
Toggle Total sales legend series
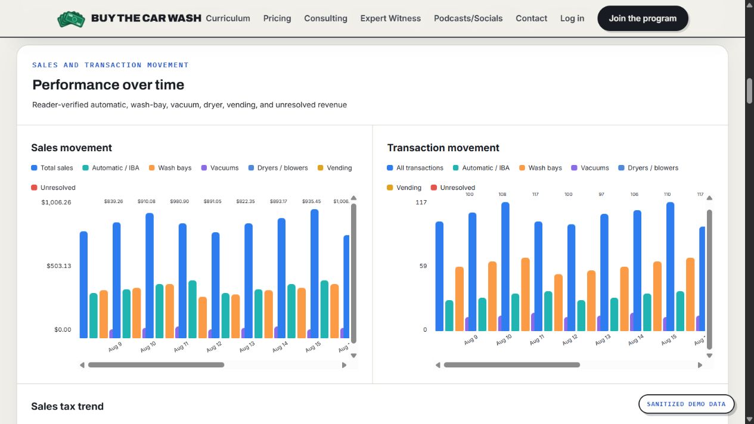[x=52, y=168]
